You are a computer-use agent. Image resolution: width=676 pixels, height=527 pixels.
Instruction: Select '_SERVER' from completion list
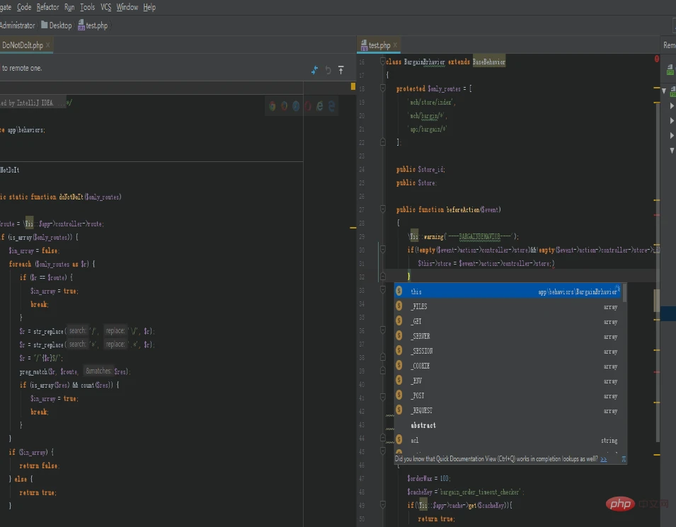tap(420, 337)
